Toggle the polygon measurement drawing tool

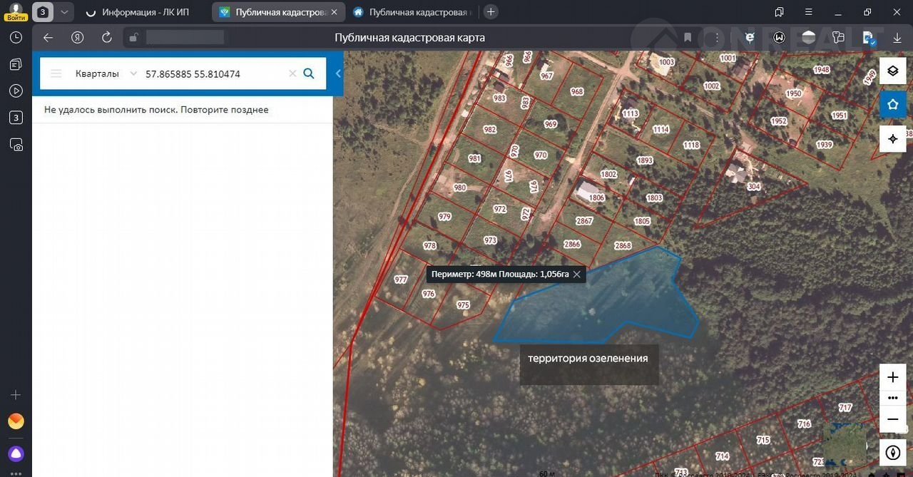(x=892, y=105)
